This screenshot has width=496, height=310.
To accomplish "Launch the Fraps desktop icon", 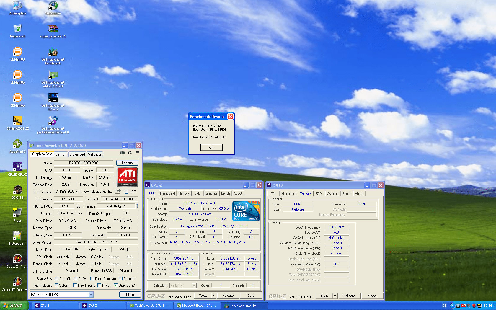I will (x=18, y=215).
